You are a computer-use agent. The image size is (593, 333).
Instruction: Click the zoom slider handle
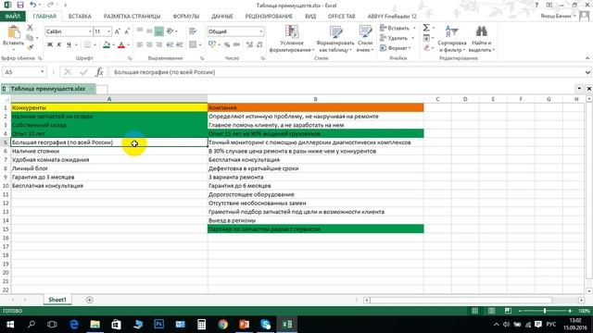click(x=545, y=311)
